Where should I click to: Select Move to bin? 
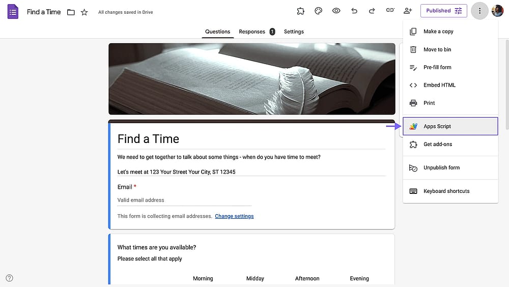[x=450, y=49]
